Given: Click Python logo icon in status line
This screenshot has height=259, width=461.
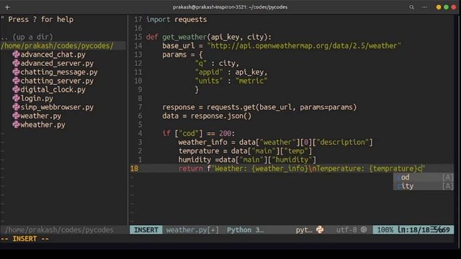Looking at the screenshot, I should click(x=320, y=230).
